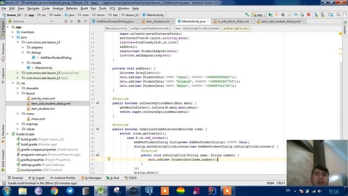Image resolution: width=348 pixels, height=196 pixels.
Task: Select activity_main.xml in project tree
Action: point(43,99)
